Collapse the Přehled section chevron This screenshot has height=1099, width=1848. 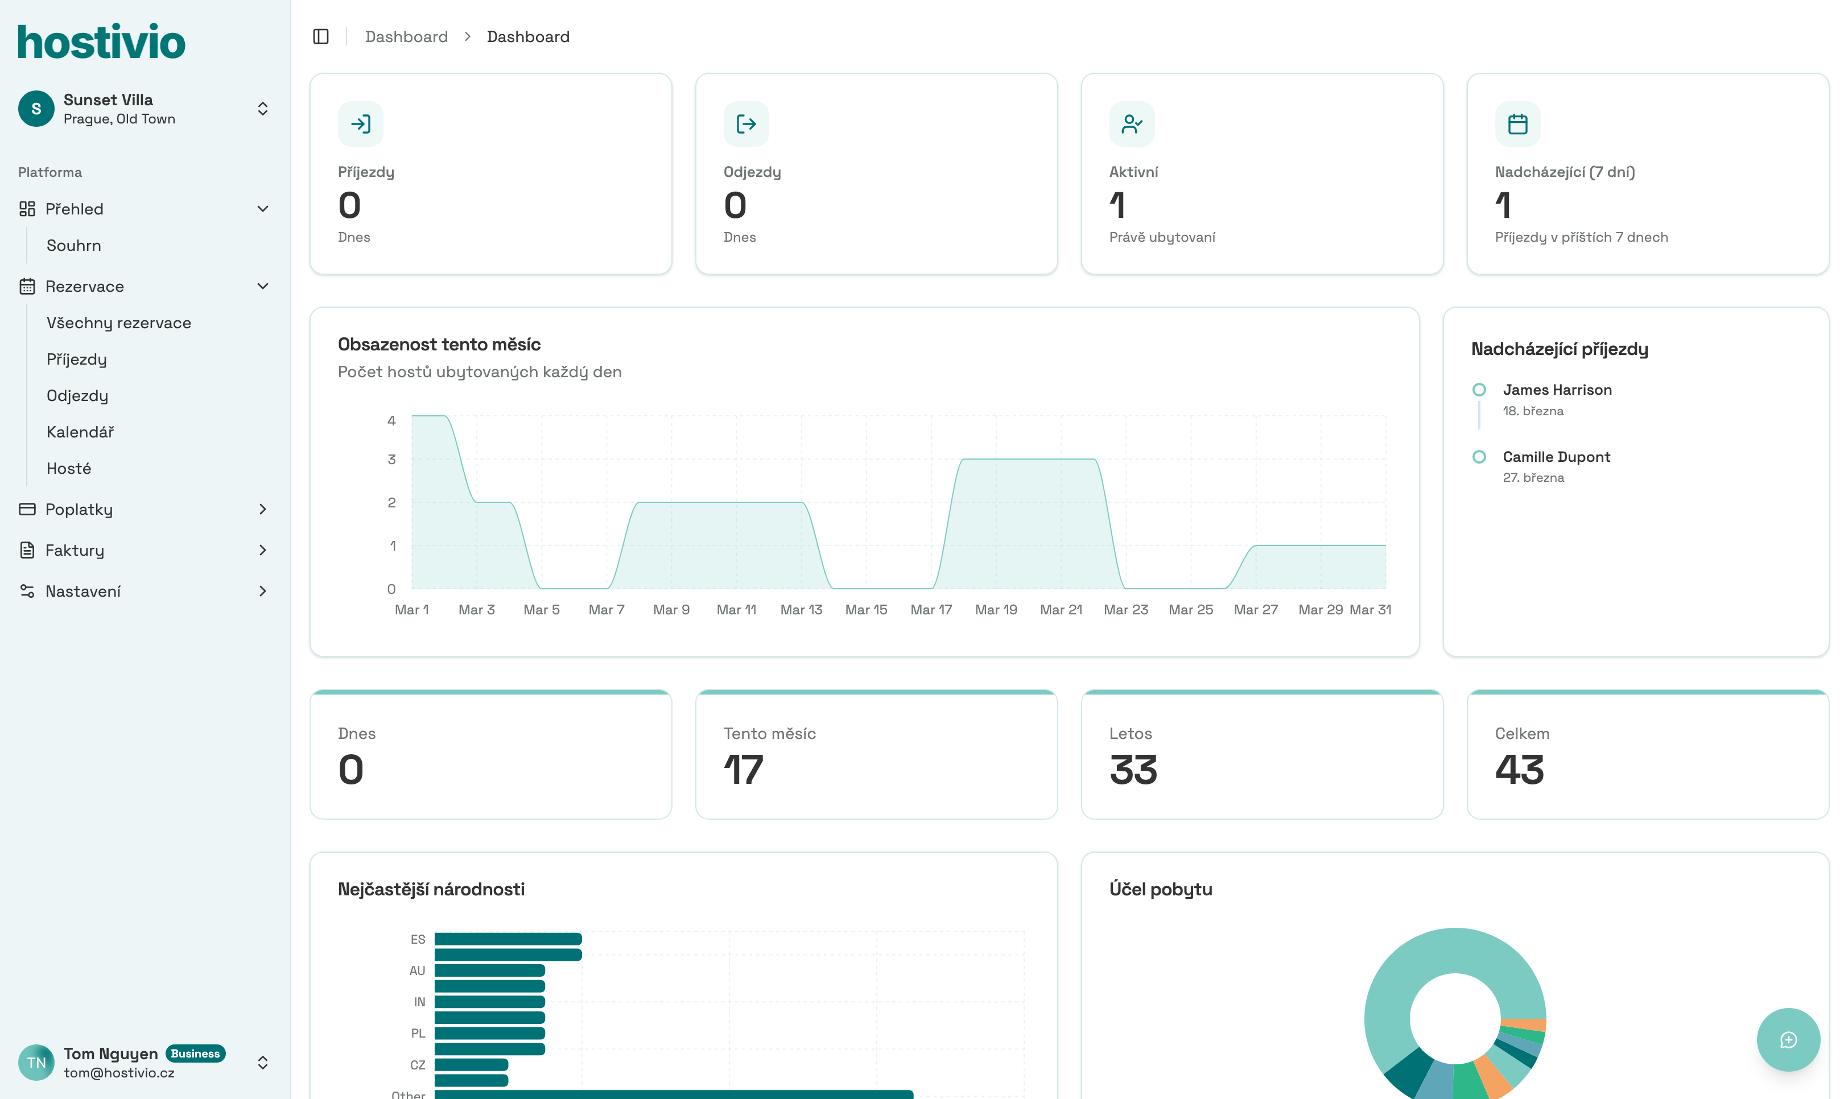click(x=263, y=208)
